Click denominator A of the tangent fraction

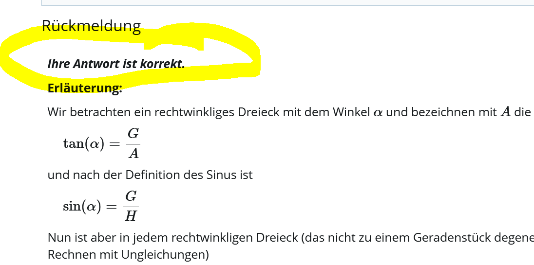[133, 154]
